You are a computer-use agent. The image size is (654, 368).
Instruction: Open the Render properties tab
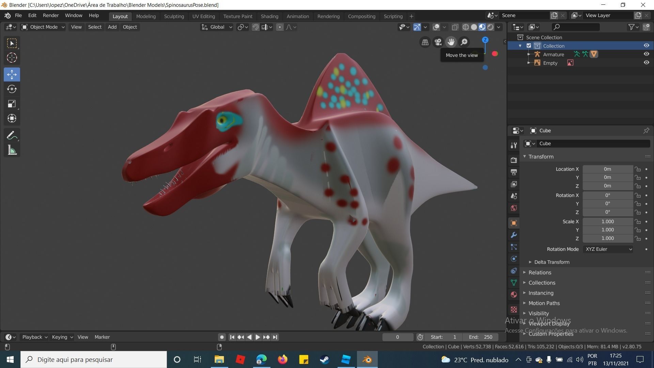click(514, 160)
